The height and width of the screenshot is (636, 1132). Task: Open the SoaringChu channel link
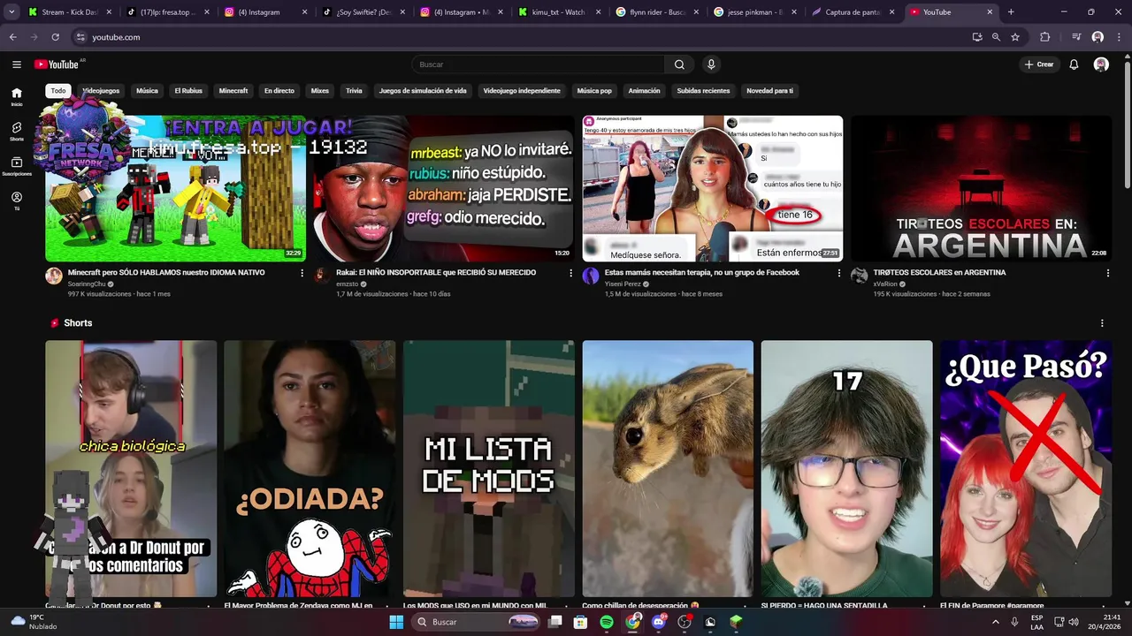tap(87, 284)
